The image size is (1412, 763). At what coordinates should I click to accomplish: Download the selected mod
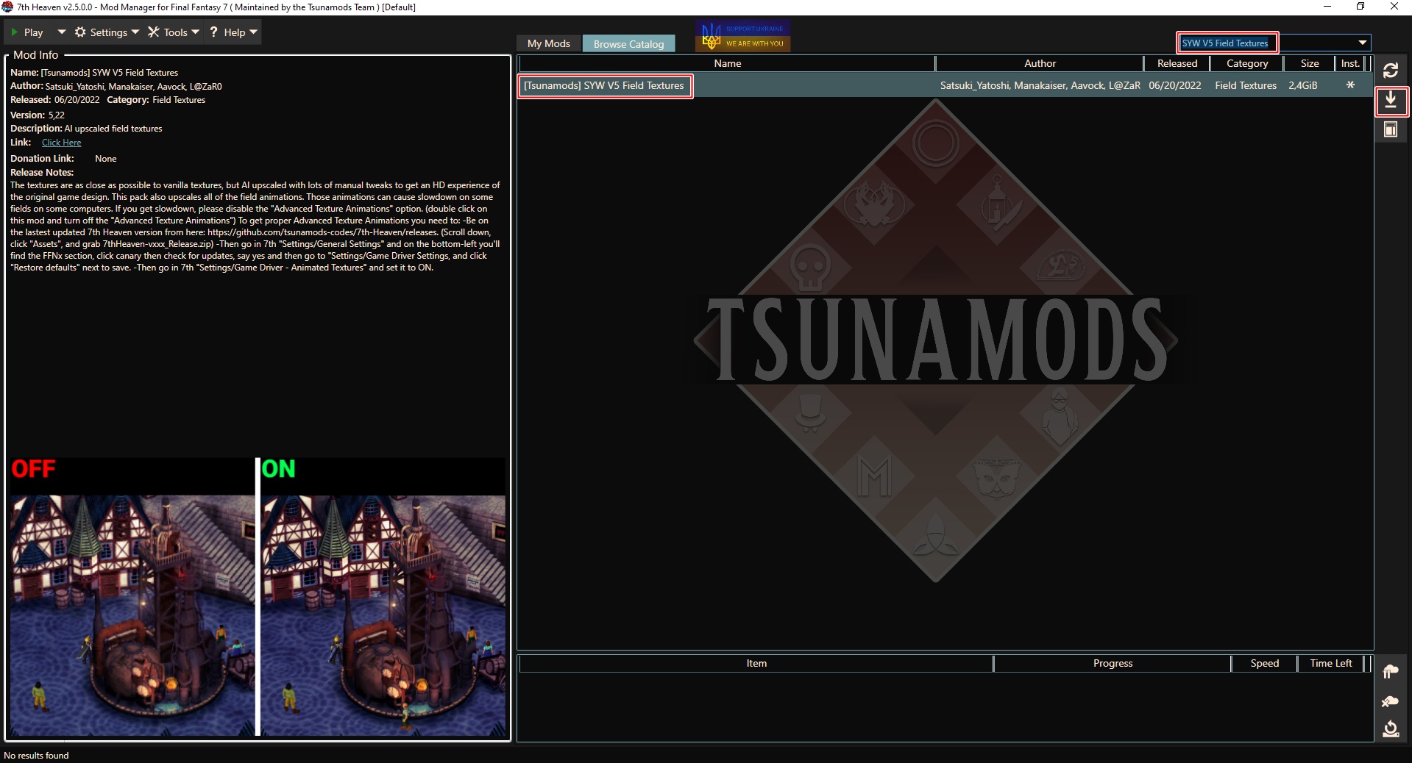point(1391,101)
